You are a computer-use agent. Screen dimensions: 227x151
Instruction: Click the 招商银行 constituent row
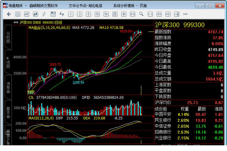pyautogui.click(x=189, y=132)
